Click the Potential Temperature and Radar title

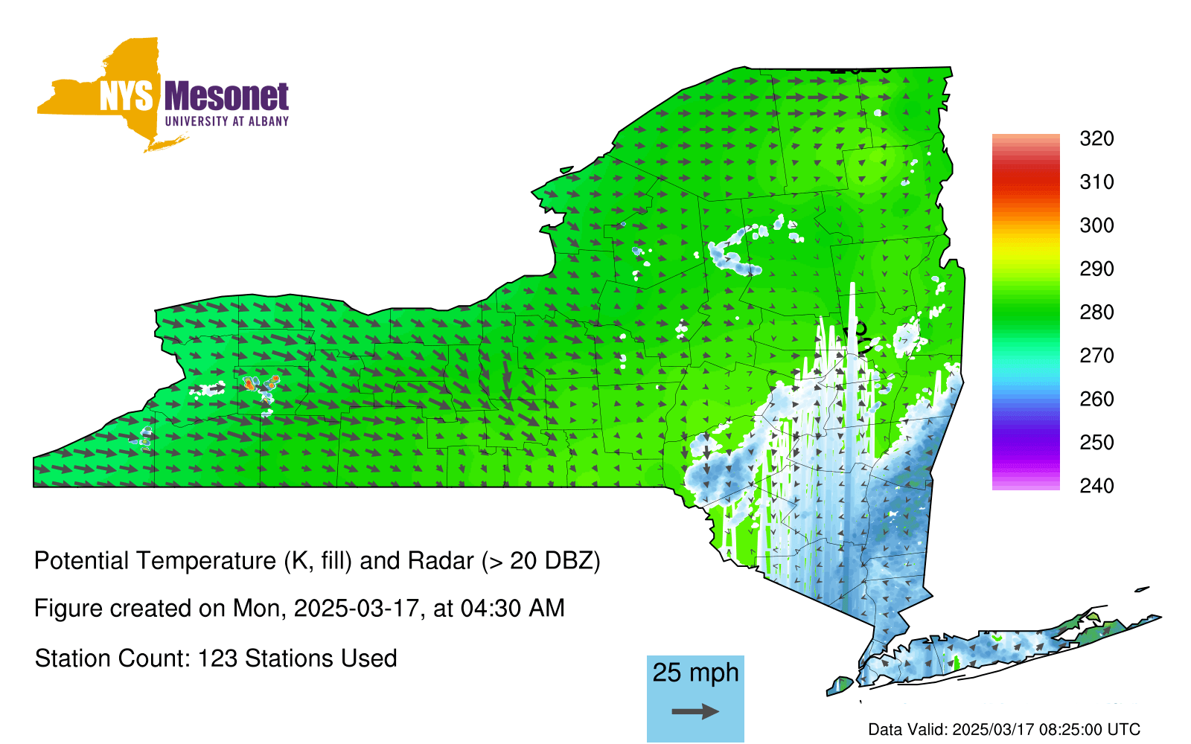click(317, 561)
